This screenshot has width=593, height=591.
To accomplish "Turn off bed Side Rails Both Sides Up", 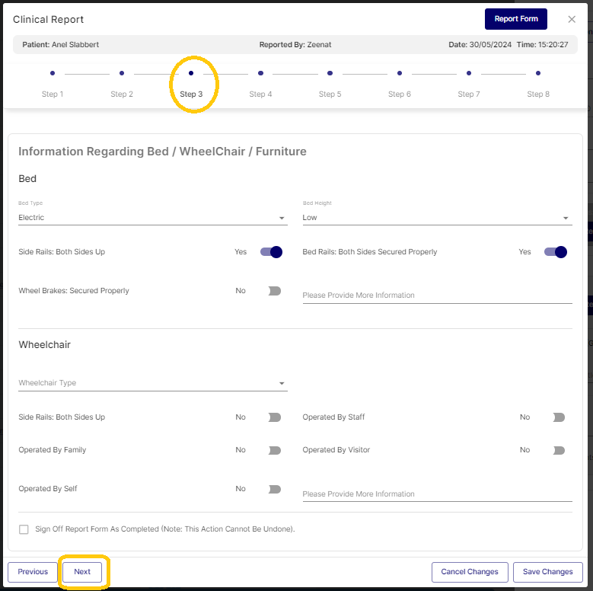I will (x=271, y=252).
